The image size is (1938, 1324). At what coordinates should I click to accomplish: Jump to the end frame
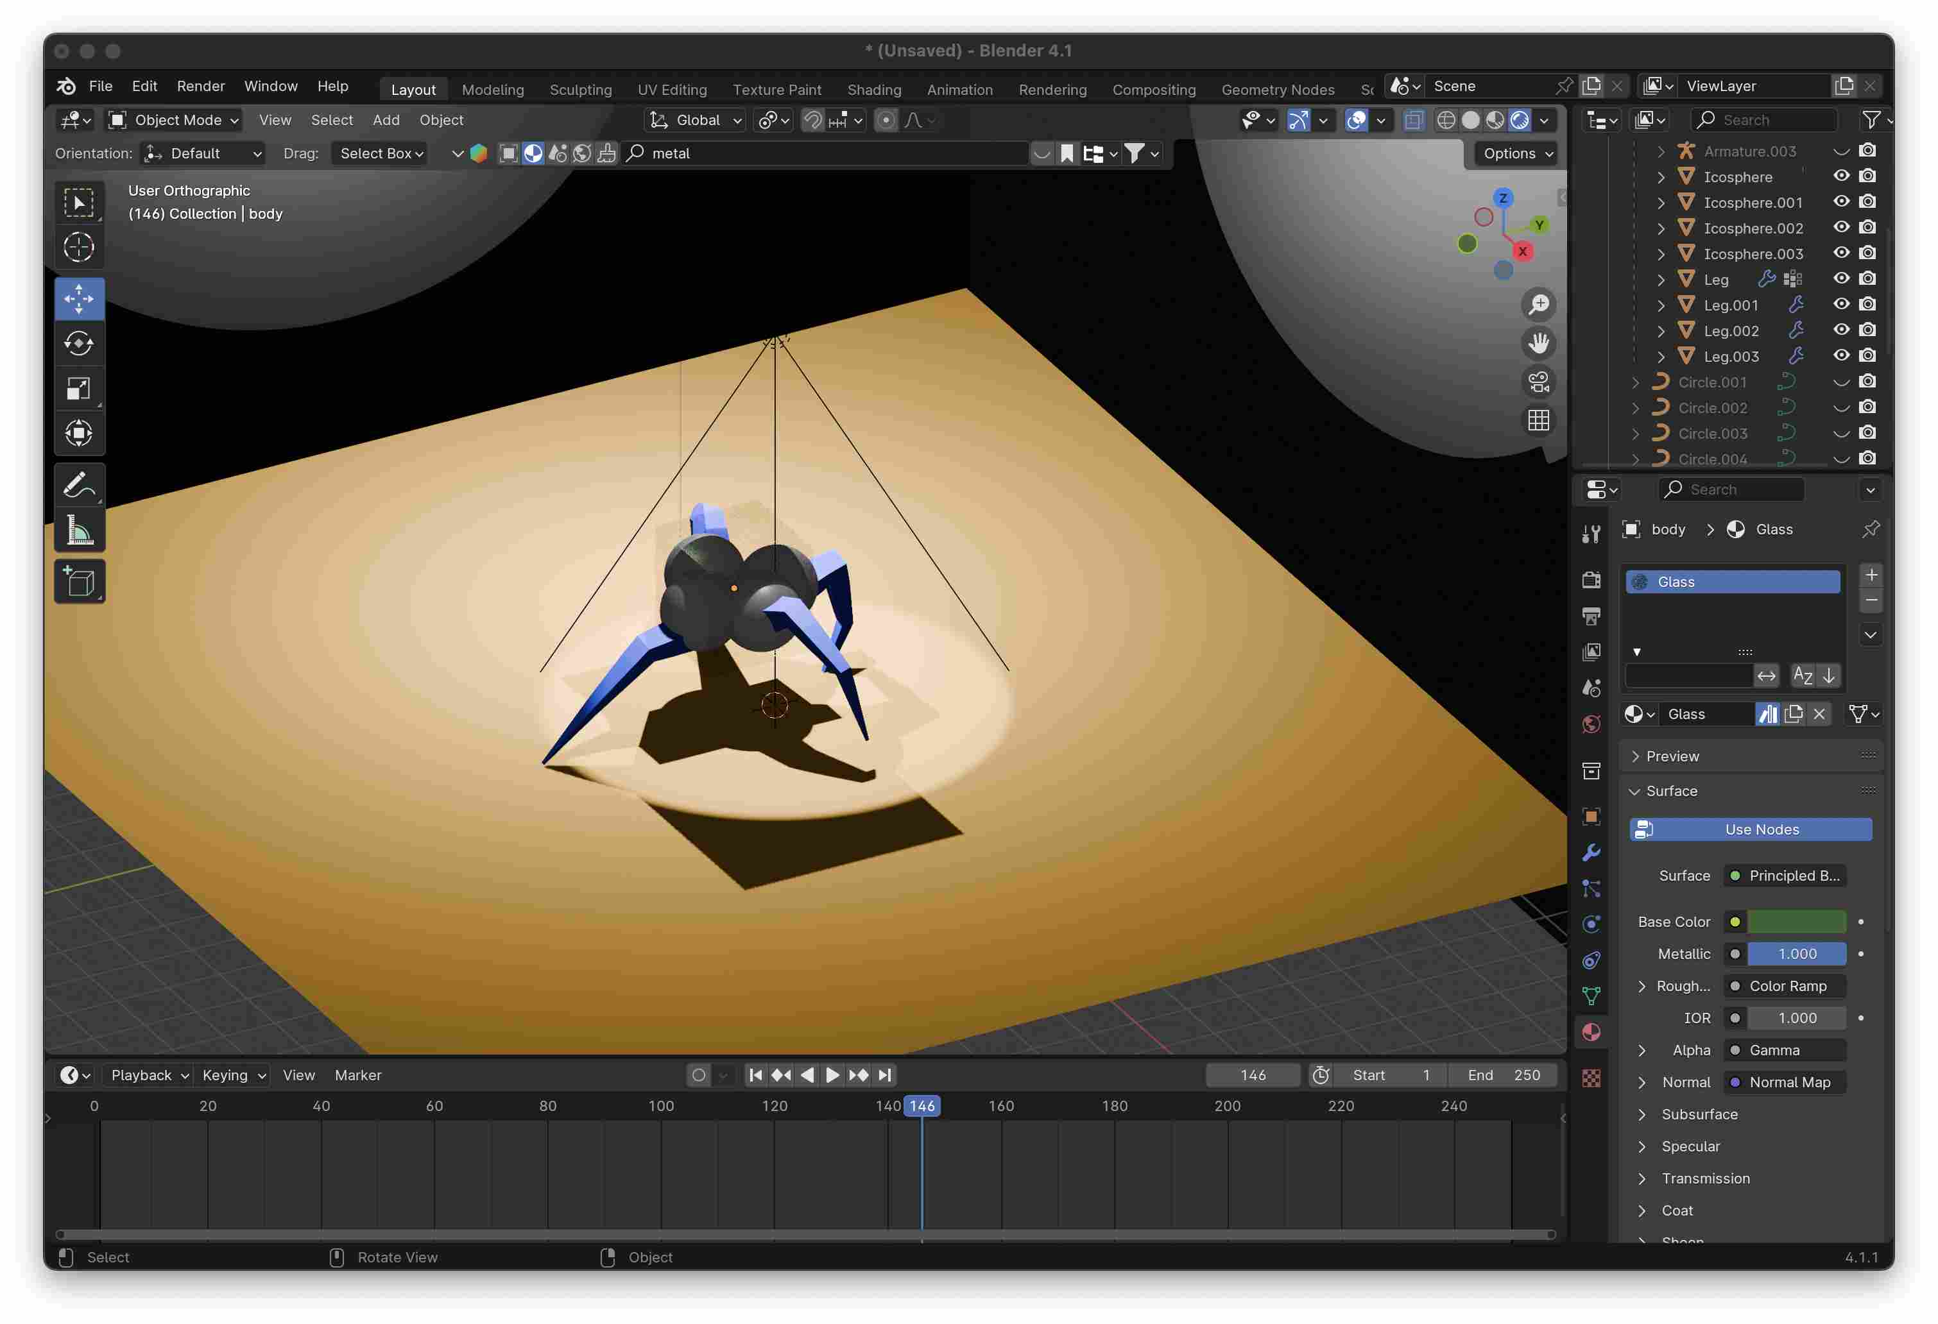point(886,1076)
